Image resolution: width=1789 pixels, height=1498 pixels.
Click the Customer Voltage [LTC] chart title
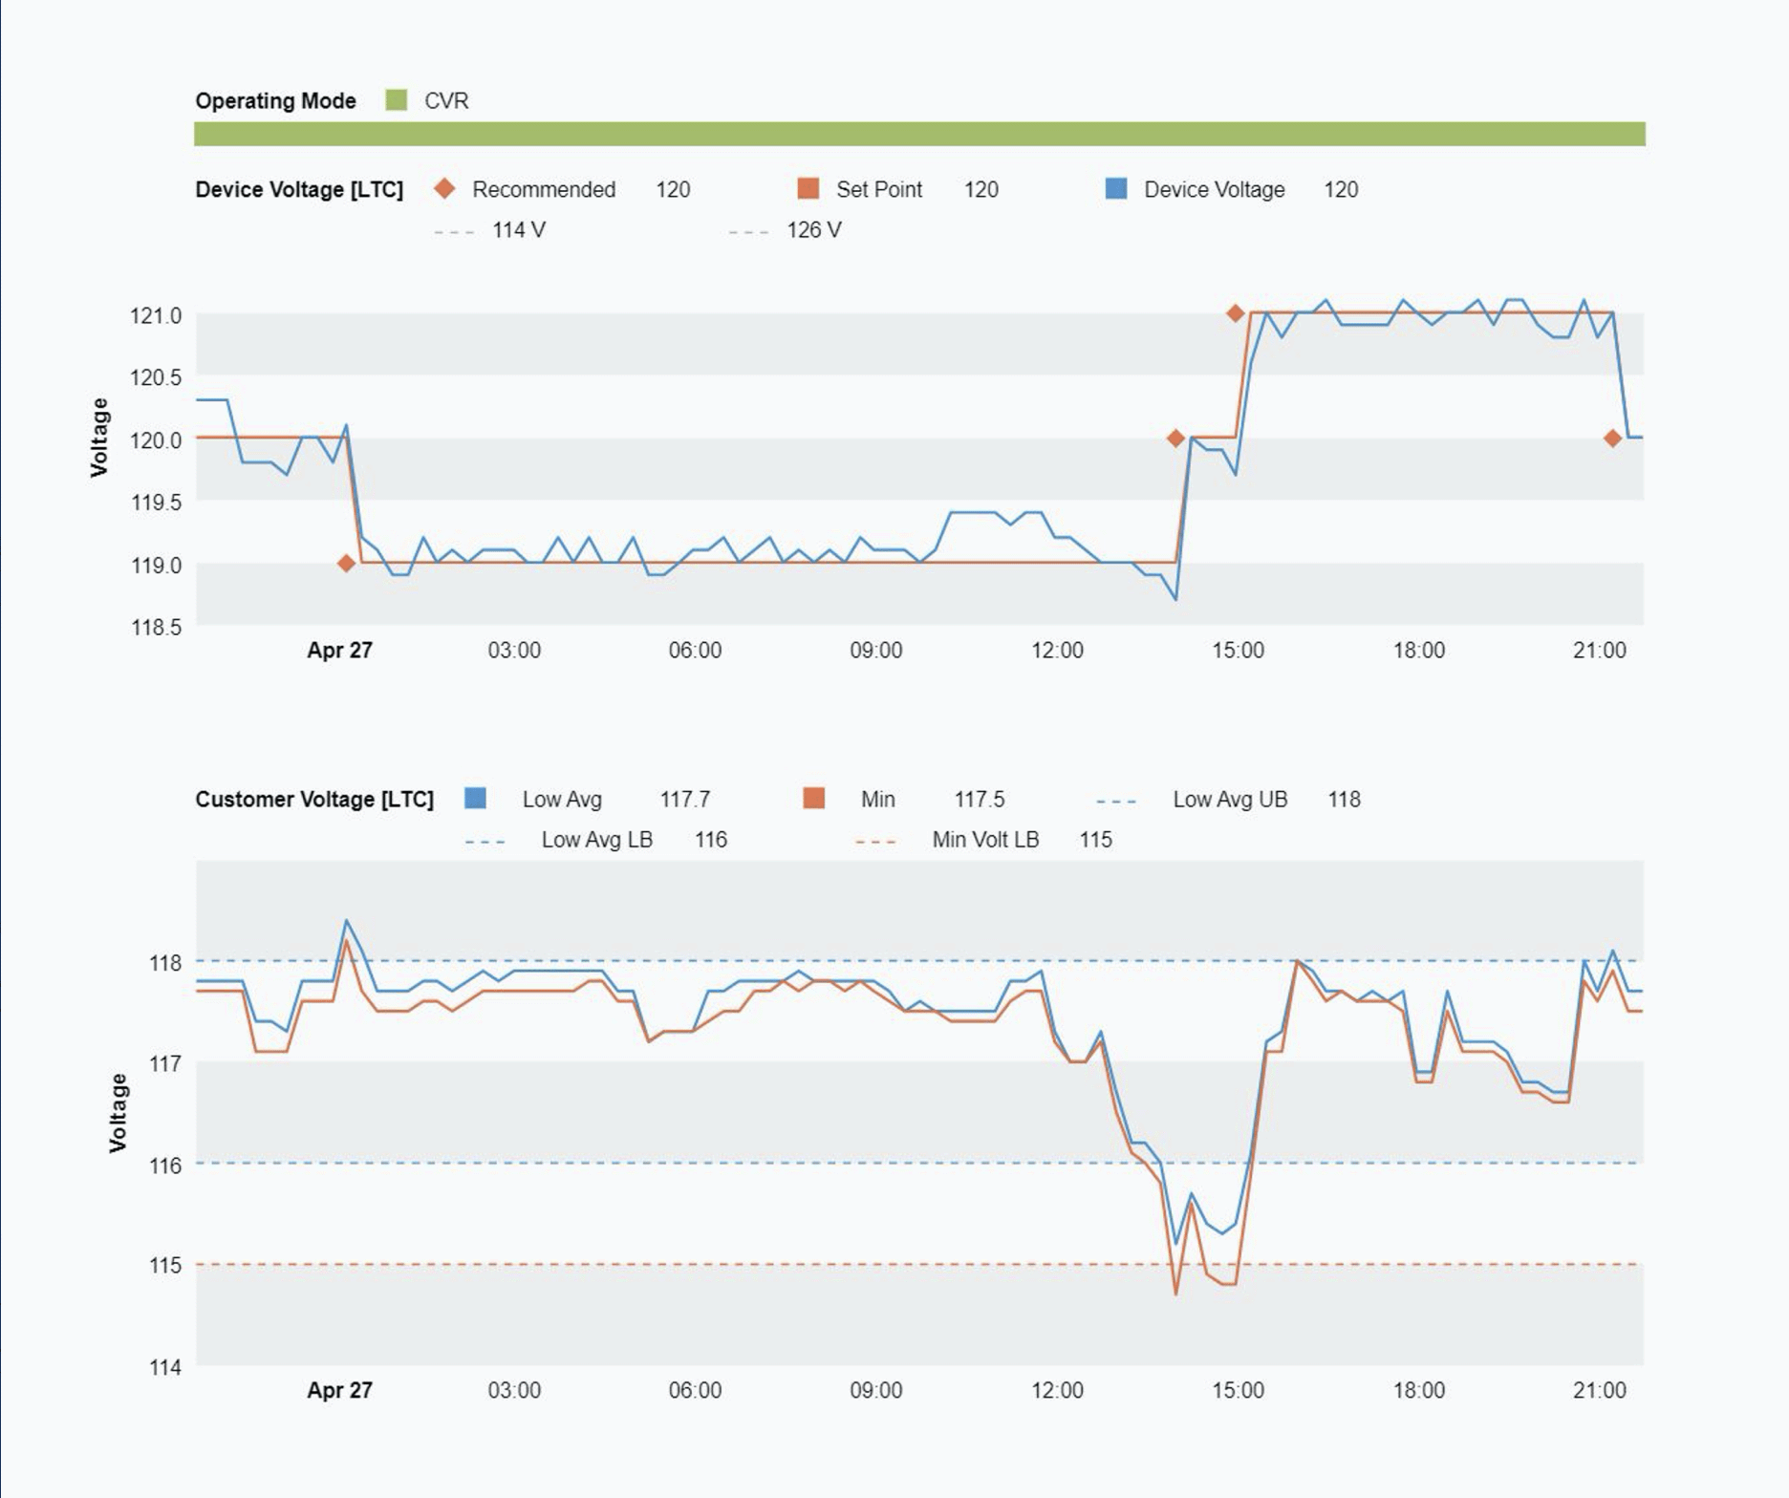[x=314, y=800]
